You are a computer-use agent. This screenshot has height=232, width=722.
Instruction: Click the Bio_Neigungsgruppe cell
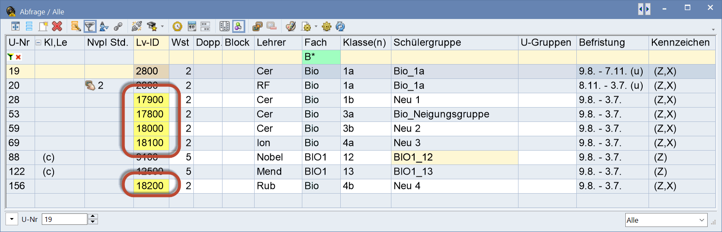[x=441, y=114]
